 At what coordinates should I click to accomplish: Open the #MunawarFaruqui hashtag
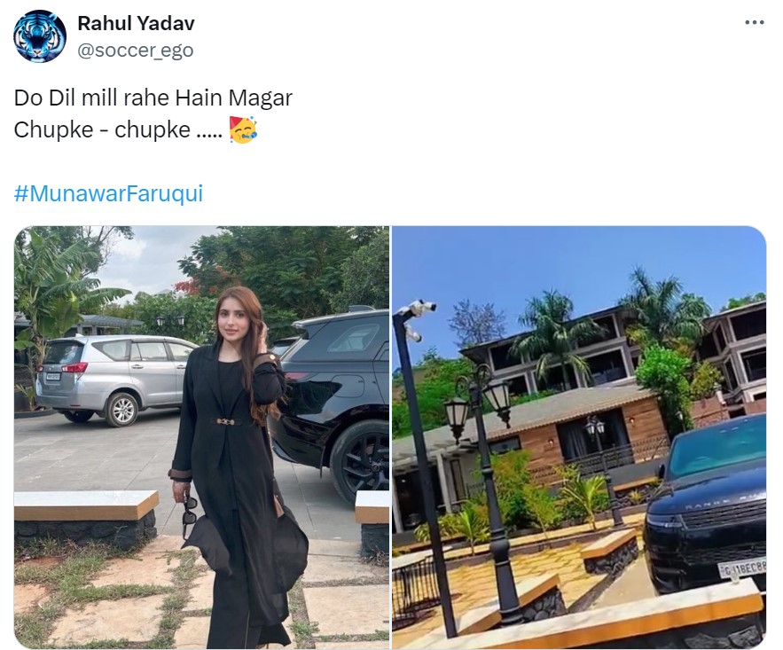(108, 193)
